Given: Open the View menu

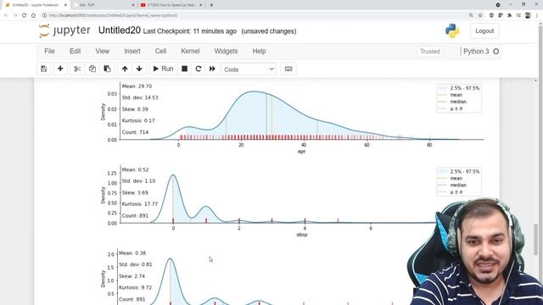Looking at the screenshot, I should pyautogui.click(x=103, y=51).
